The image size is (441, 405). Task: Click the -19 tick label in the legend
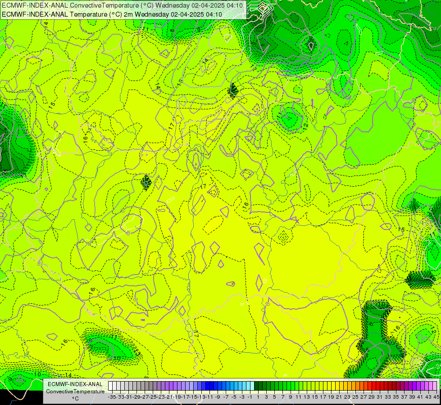177,397
